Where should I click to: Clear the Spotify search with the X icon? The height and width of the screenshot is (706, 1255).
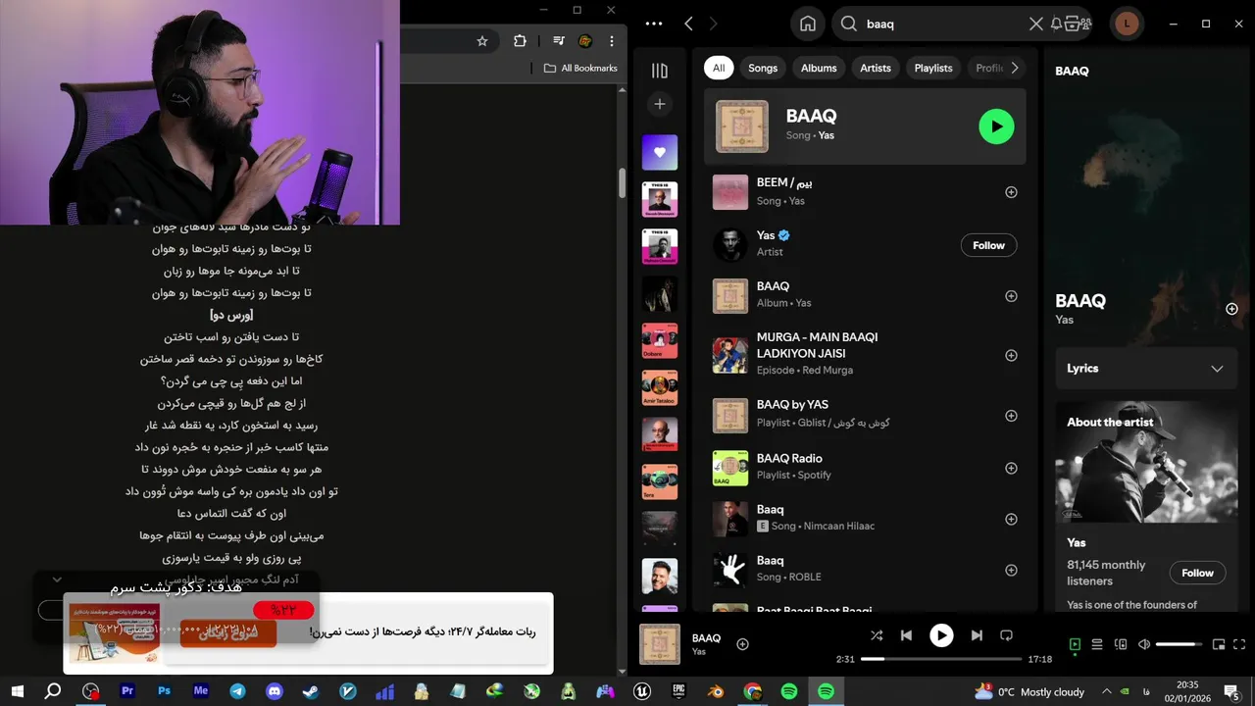1035,24
